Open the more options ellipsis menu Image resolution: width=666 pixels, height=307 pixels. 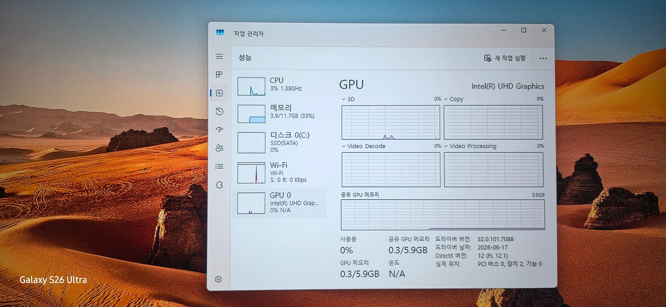[x=543, y=59]
